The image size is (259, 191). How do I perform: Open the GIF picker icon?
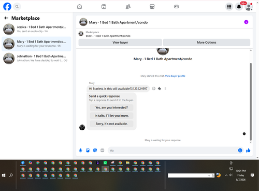(x=103, y=151)
